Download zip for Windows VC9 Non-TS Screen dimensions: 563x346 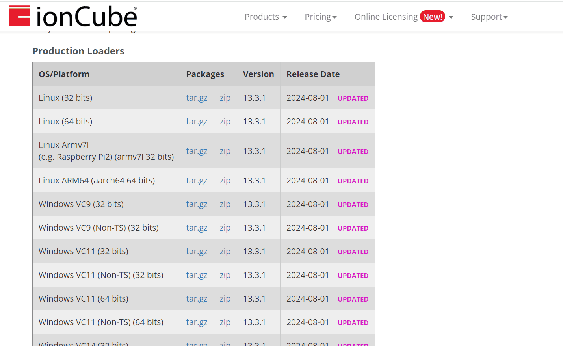[x=225, y=228]
